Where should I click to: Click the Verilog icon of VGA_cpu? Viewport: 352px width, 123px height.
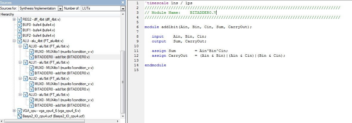tap(20, 111)
